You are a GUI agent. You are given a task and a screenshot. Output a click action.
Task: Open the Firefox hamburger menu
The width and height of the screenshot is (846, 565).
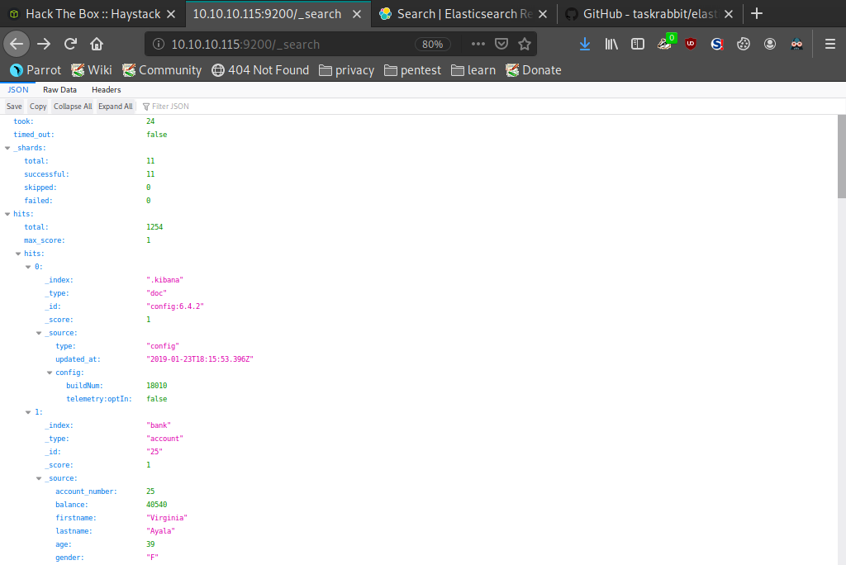click(x=829, y=44)
